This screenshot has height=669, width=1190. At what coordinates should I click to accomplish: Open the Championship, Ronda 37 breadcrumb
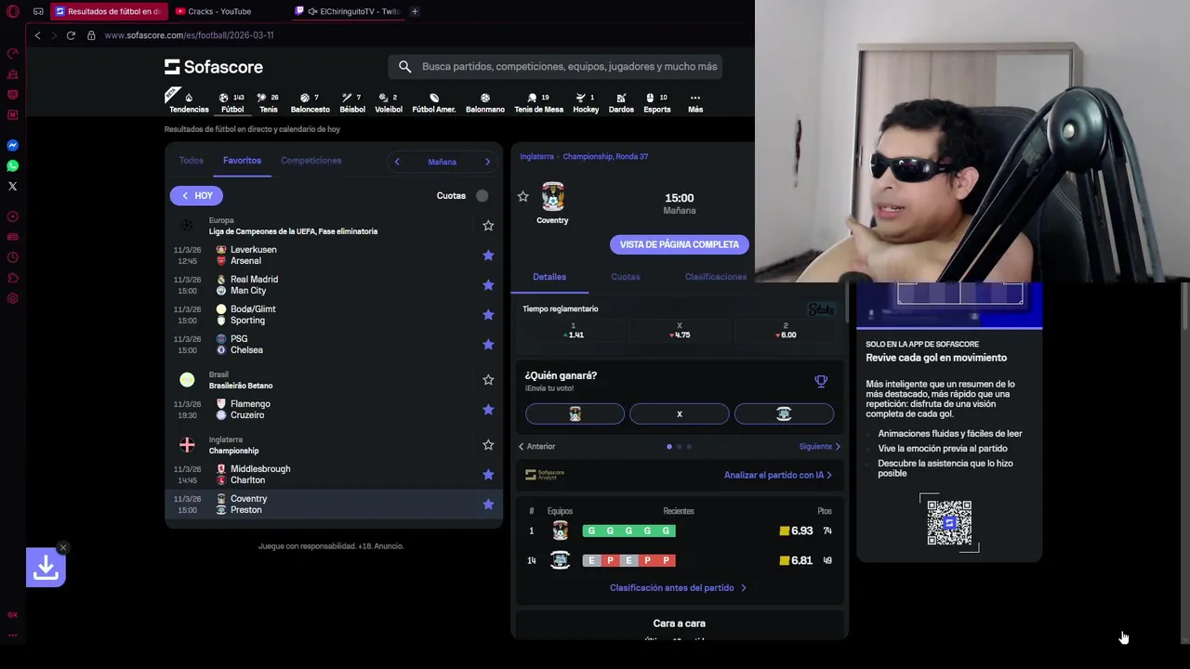click(x=605, y=157)
